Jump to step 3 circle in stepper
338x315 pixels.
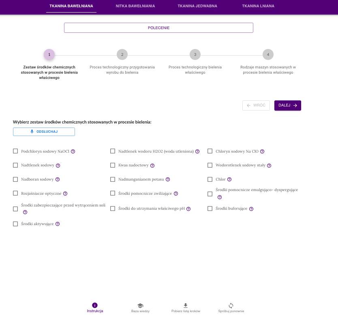[195, 54]
